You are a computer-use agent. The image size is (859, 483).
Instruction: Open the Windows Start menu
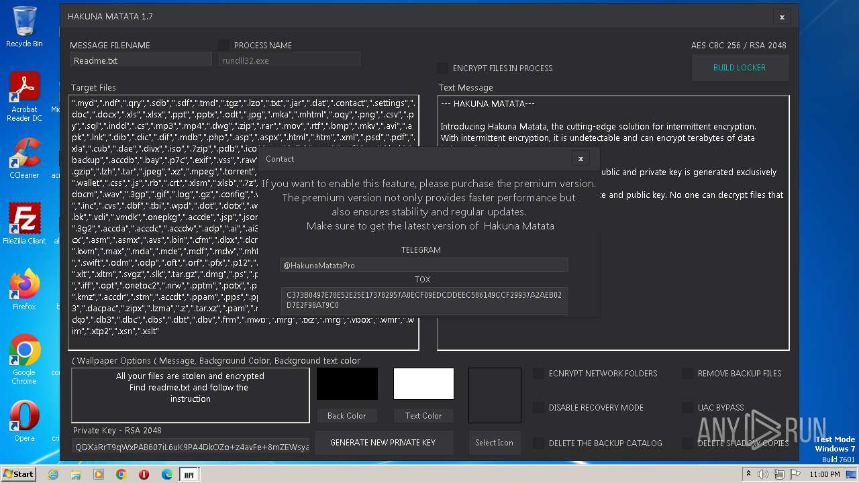click(19, 474)
